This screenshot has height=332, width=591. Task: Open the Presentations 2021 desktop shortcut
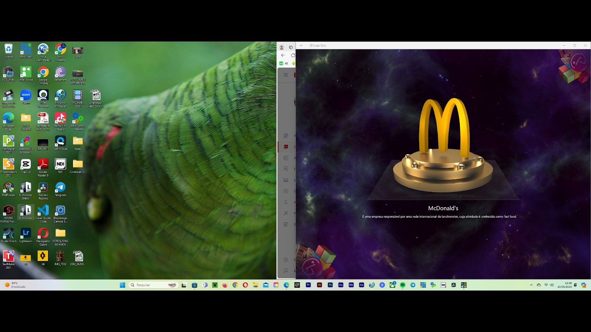coord(8,167)
